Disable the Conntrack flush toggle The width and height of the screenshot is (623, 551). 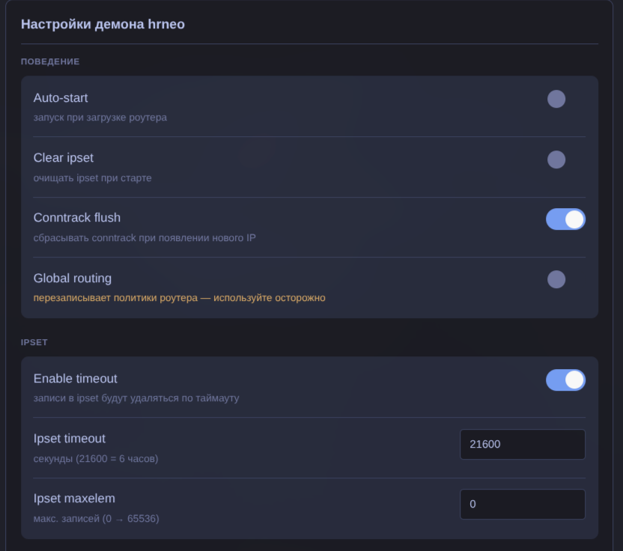pyautogui.click(x=565, y=219)
